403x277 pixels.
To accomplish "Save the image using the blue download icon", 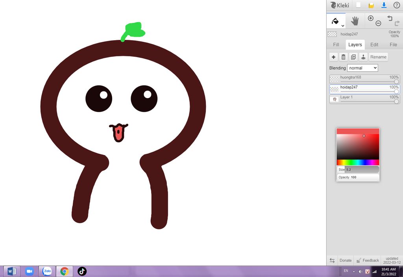I will [384, 5].
